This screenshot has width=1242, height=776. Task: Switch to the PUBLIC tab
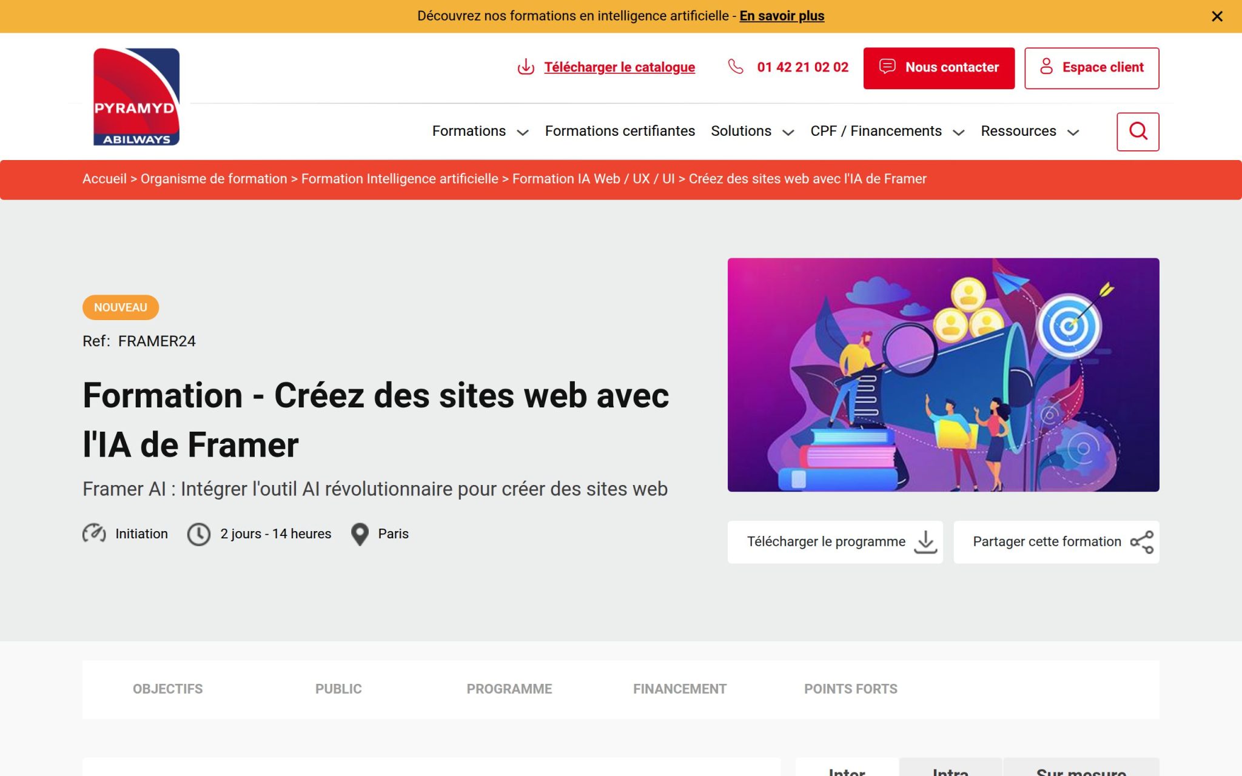[338, 689]
